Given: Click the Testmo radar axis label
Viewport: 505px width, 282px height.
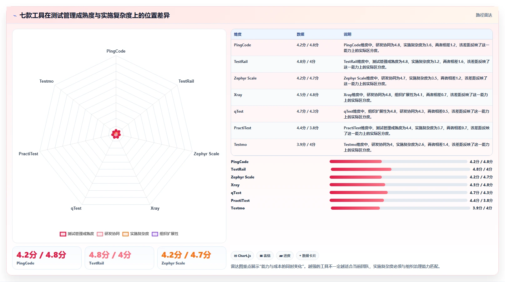Looking at the screenshot, I should (47, 81).
